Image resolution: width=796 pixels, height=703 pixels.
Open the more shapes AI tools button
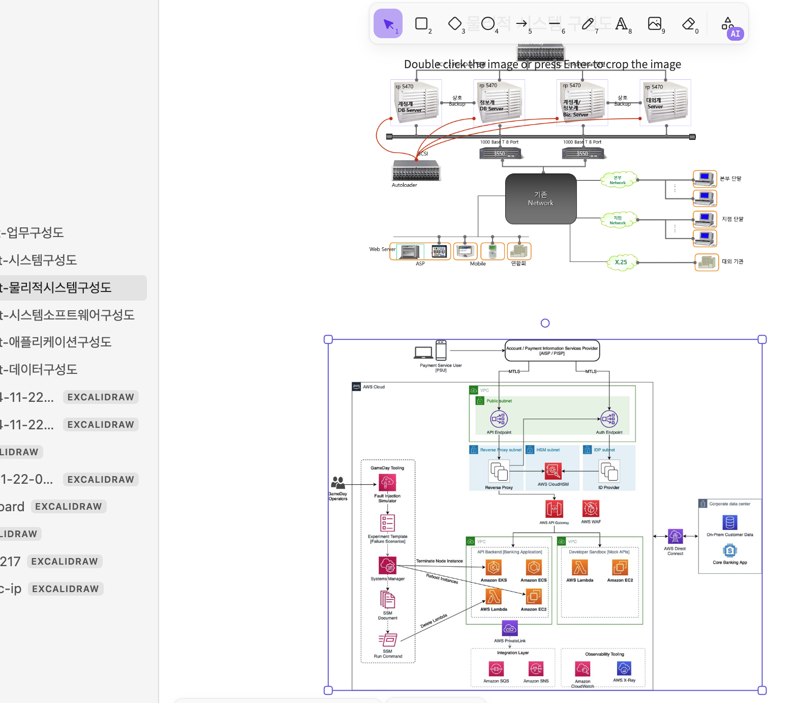tap(729, 23)
